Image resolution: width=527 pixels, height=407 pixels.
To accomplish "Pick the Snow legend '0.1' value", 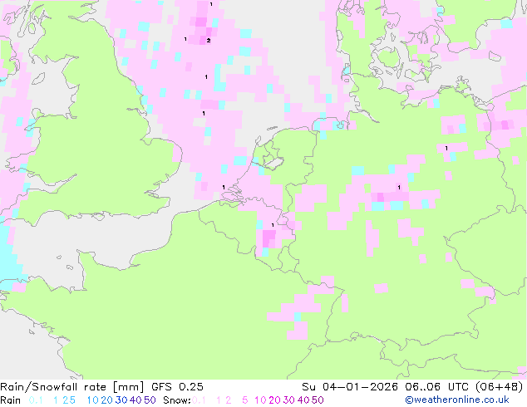I will (199, 400).
